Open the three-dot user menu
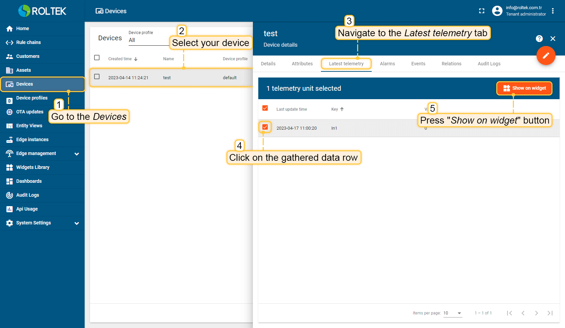The height and width of the screenshot is (328, 565). [553, 11]
